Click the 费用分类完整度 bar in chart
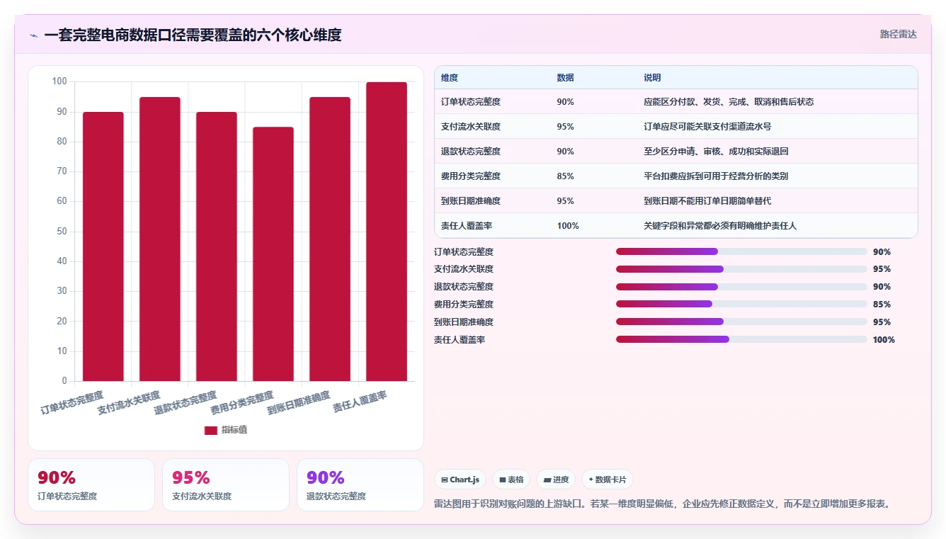This screenshot has height=539, width=946. click(273, 254)
